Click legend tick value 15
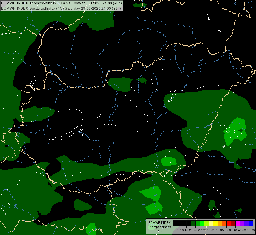This screenshot has width=256, height=235. (186, 230)
